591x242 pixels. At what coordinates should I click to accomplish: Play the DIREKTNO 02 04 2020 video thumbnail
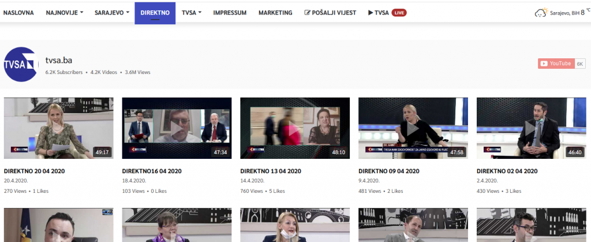531,128
